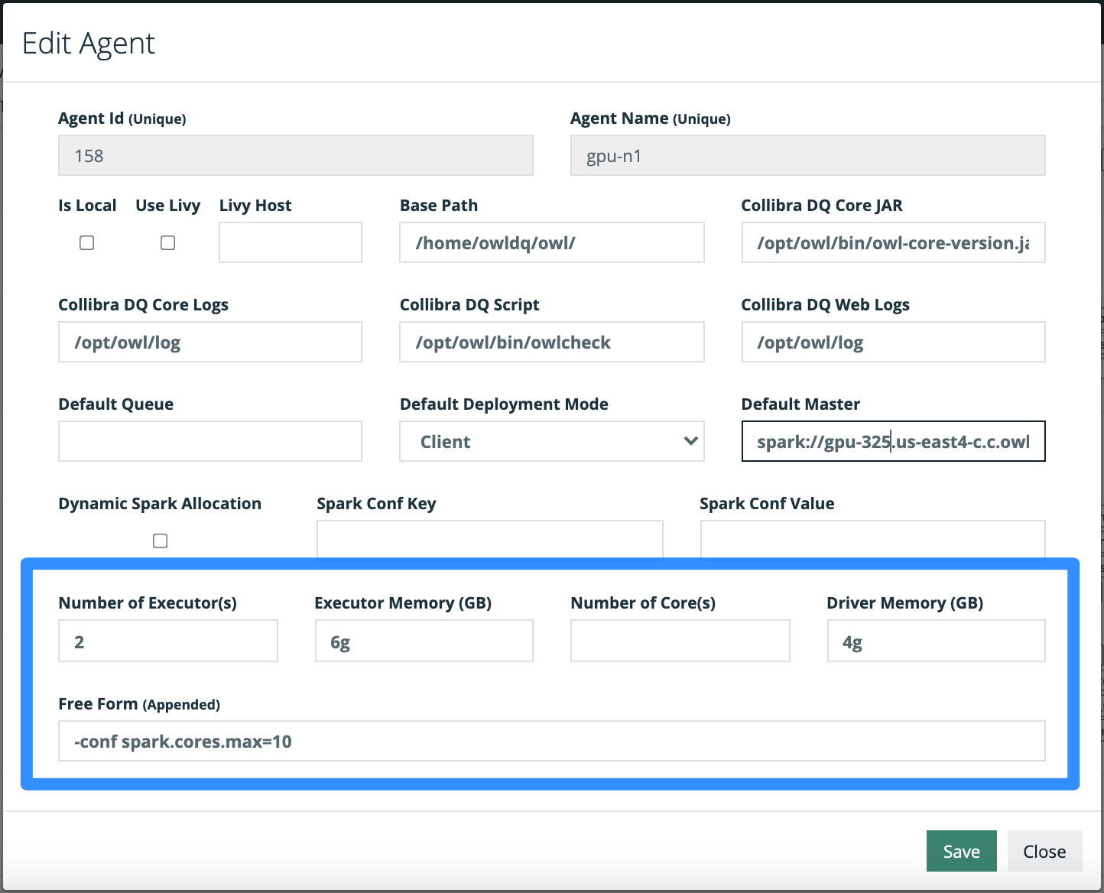The width and height of the screenshot is (1104, 893).
Task: Edit the Number of Executor(s) field
Action: tap(167, 641)
